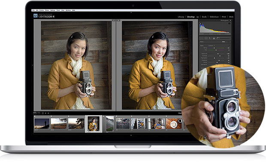
Task: Click the Before pane header icon
Action: pyautogui.click(x=114, y=20)
